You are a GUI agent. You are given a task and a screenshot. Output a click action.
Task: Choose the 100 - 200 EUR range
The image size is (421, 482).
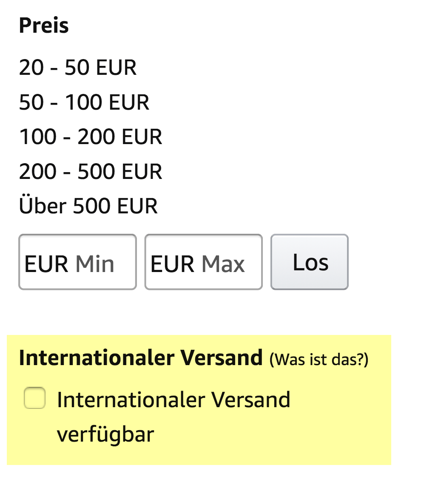pos(90,137)
